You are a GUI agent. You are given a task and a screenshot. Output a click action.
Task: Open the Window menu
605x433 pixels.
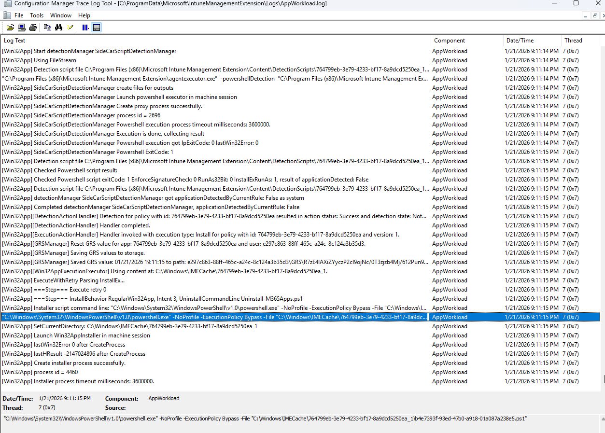pos(61,15)
